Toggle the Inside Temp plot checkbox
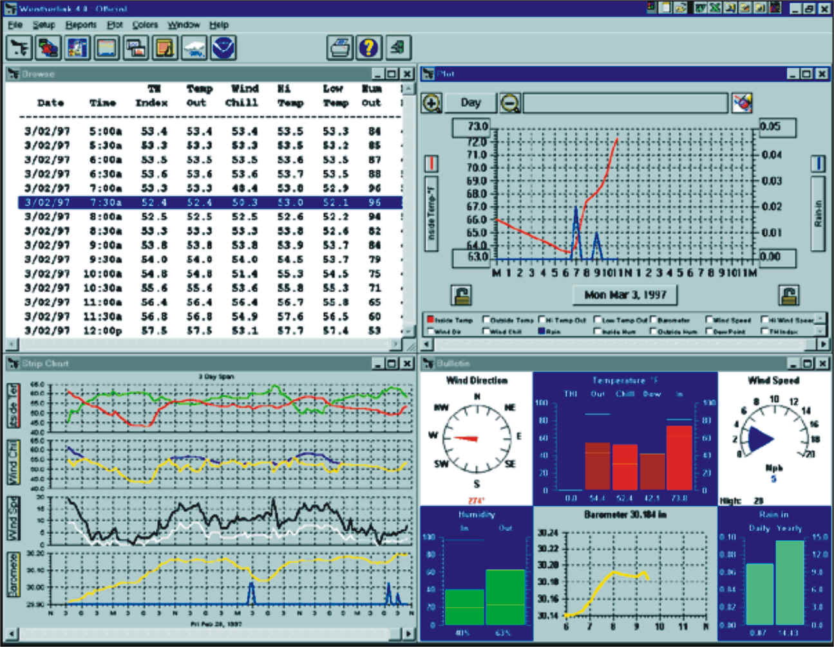This screenshot has height=647, width=834. 431,320
